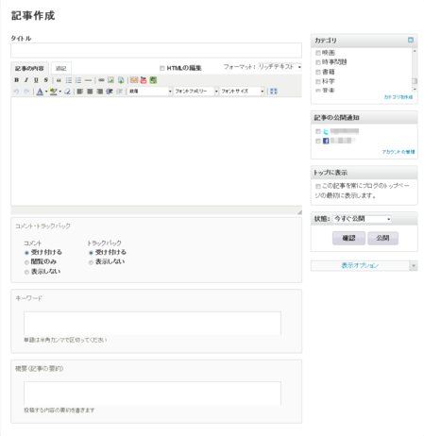This screenshot has height=436, width=424.
Task: Toggle fullscreen editor mode
Action: [274, 92]
